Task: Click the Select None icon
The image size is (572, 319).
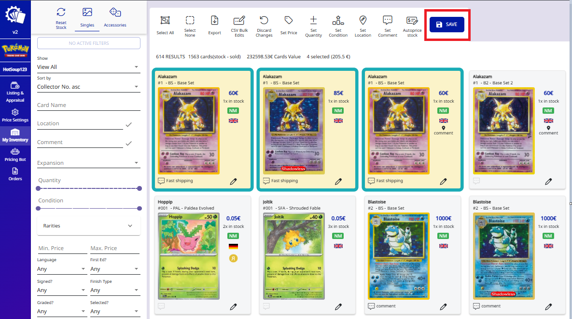Action: click(x=190, y=20)
